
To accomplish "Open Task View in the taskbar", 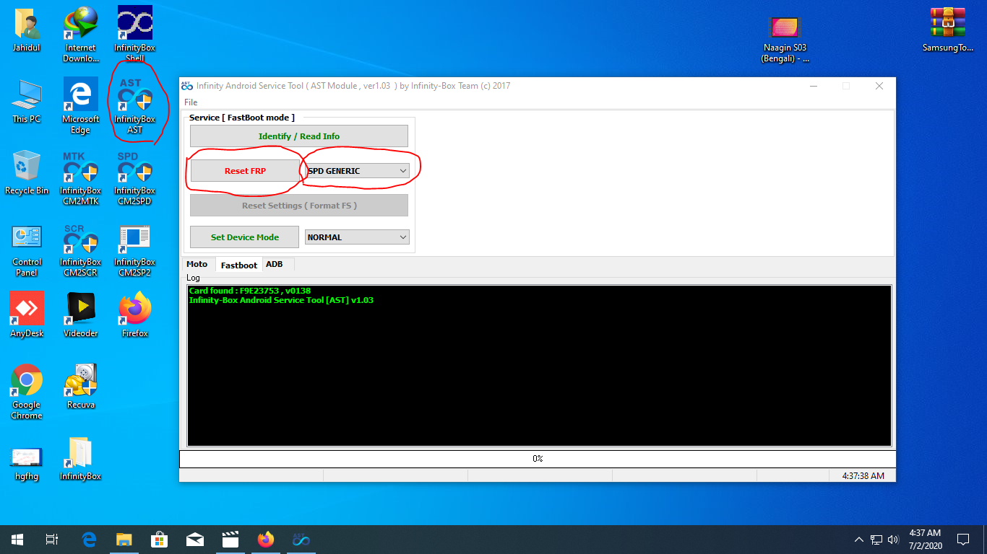I will pyautogui.click(x=52, y=540).
